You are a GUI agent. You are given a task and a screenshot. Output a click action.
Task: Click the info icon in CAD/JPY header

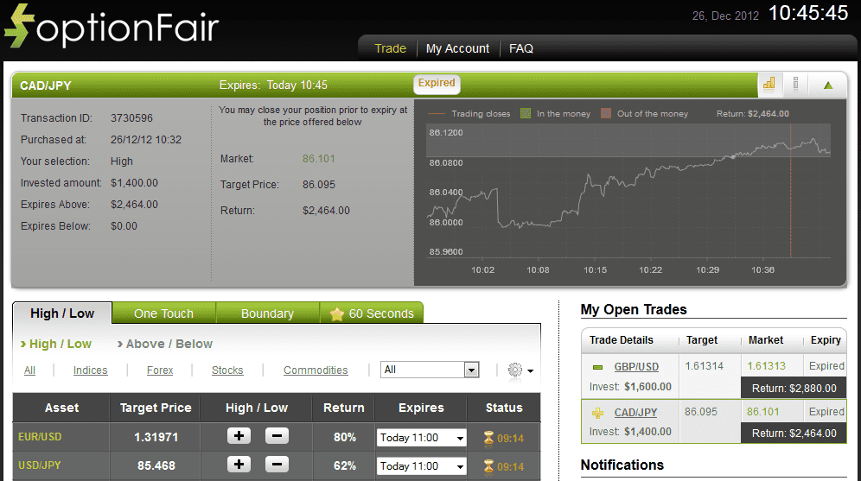point(795,84)
